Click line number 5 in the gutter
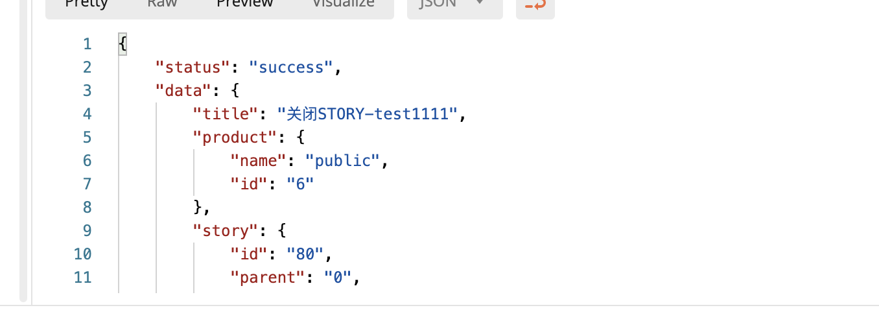The width and height of the screenshot is (879, 310). coord(87,137)
